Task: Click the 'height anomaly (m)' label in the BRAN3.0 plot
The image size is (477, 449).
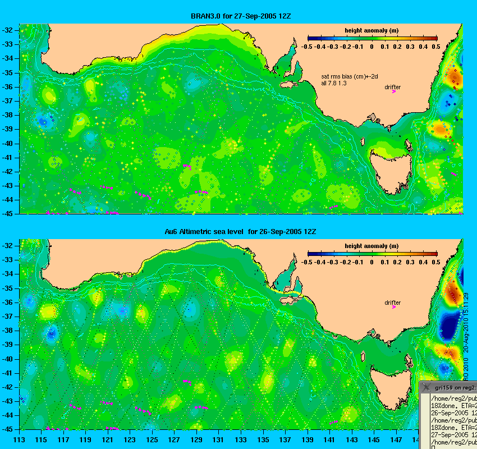Action: [x=371, y=30]
